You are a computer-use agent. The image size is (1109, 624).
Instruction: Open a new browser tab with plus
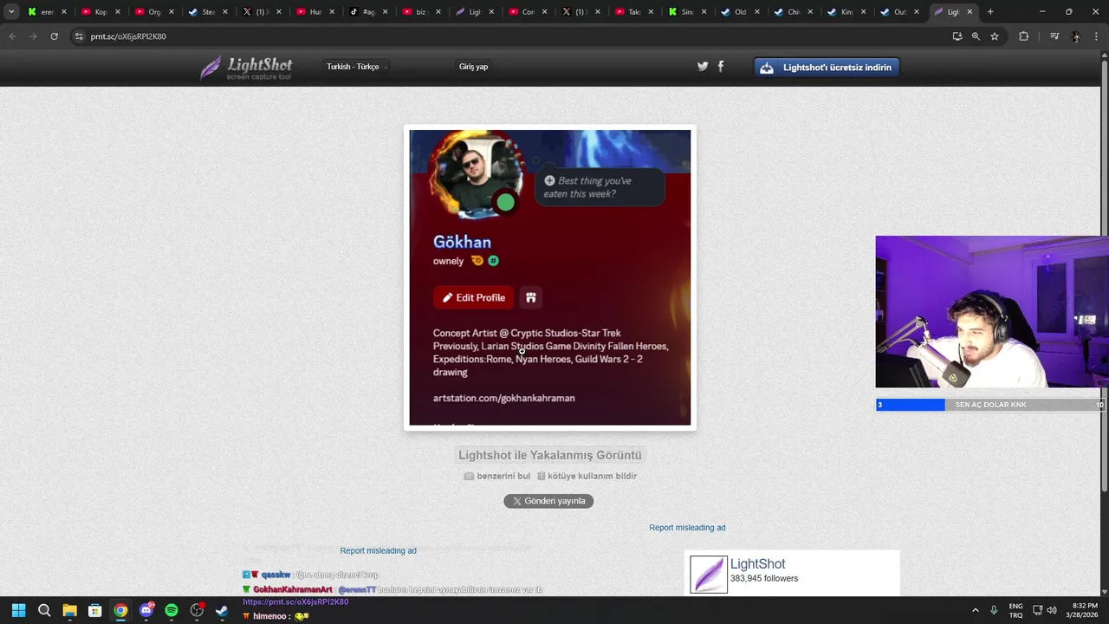(990, 12)
